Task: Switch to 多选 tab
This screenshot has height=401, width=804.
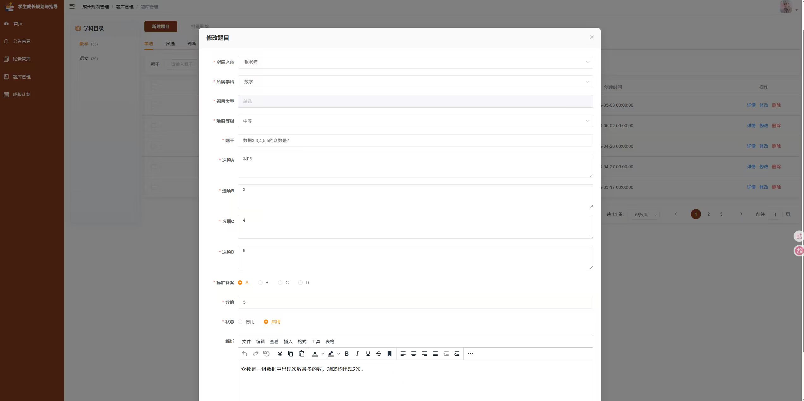Action: click(x=170, y=44)
